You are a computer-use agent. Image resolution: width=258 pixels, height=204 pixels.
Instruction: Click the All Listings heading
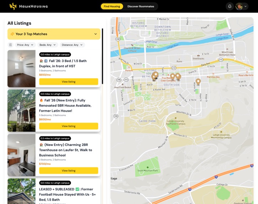[20, 23]
